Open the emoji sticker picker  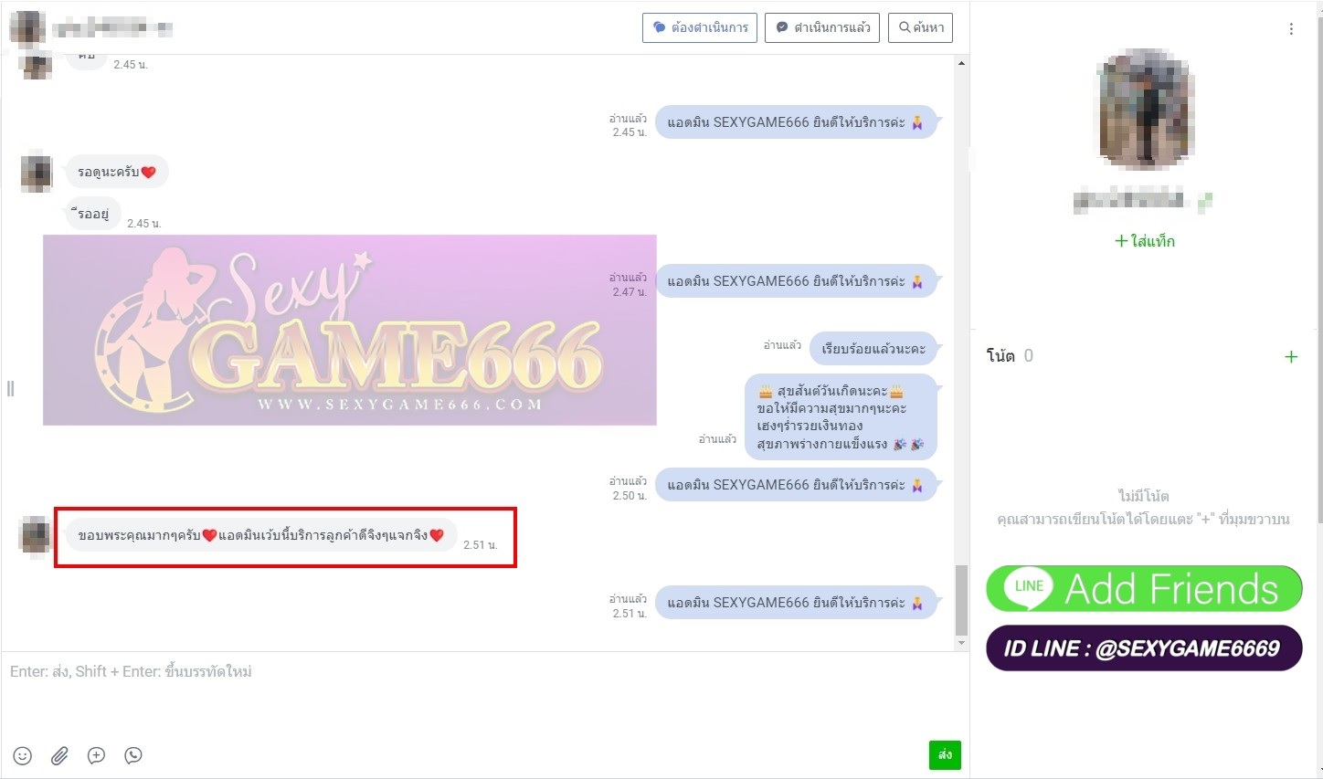tap(23, 755)
